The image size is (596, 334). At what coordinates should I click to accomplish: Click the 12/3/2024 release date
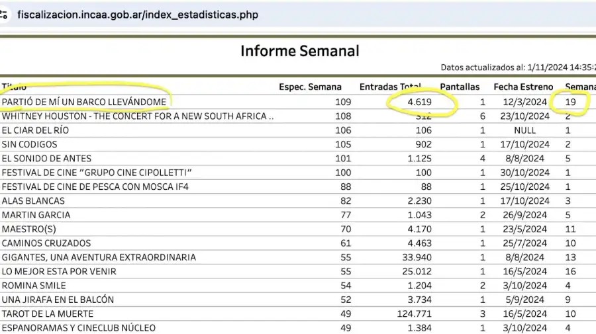pyautogui.click(x=524, y=102)
